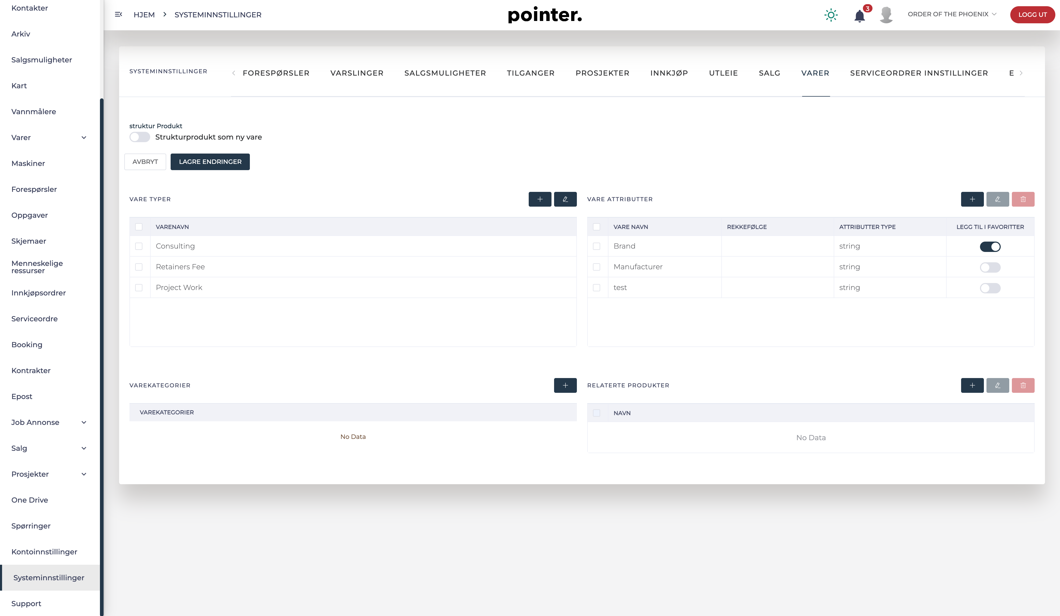Screen dimensions: 1060x616
Task: Check the Manufacturer row checkbox
Action: [x=597, y=267]
